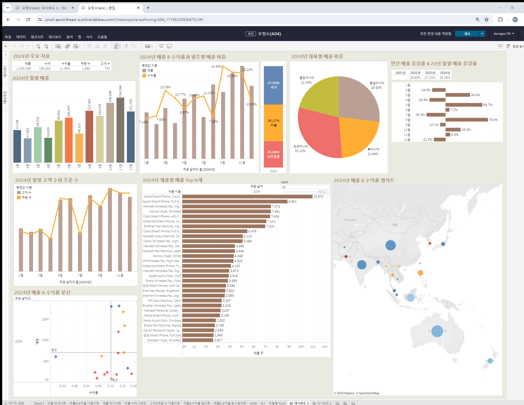The height and width of the screenshot is (405, 524).
Task: Click the topN value input field
Action: (306, 187)
